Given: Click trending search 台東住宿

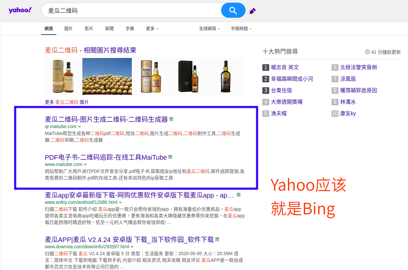Looking at the screenshot, I should [281, 91].
